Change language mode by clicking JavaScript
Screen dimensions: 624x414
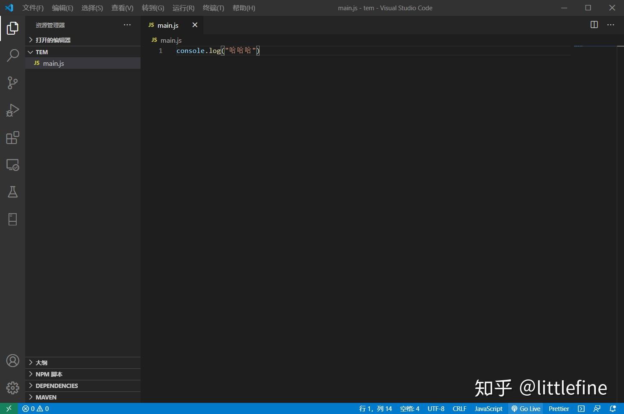coord(488,408)
